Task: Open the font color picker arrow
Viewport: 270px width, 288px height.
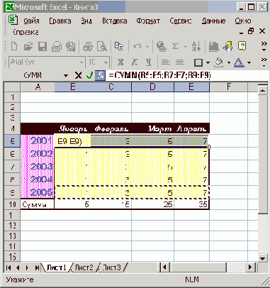Action: [x=249, y=62]
